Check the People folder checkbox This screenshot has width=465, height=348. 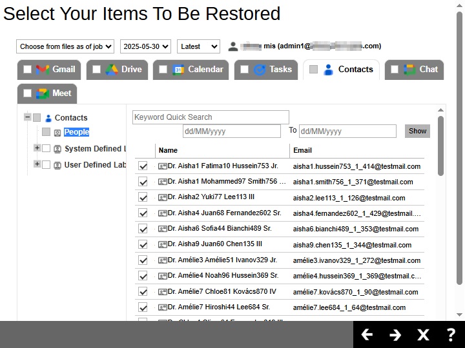[46, 132]
